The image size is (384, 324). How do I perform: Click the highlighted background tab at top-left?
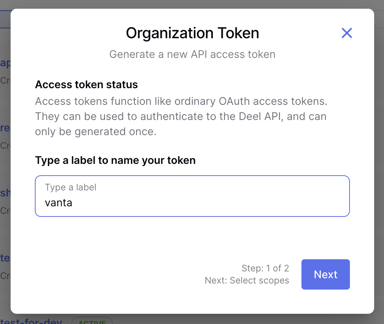click(x=5, y=19)
